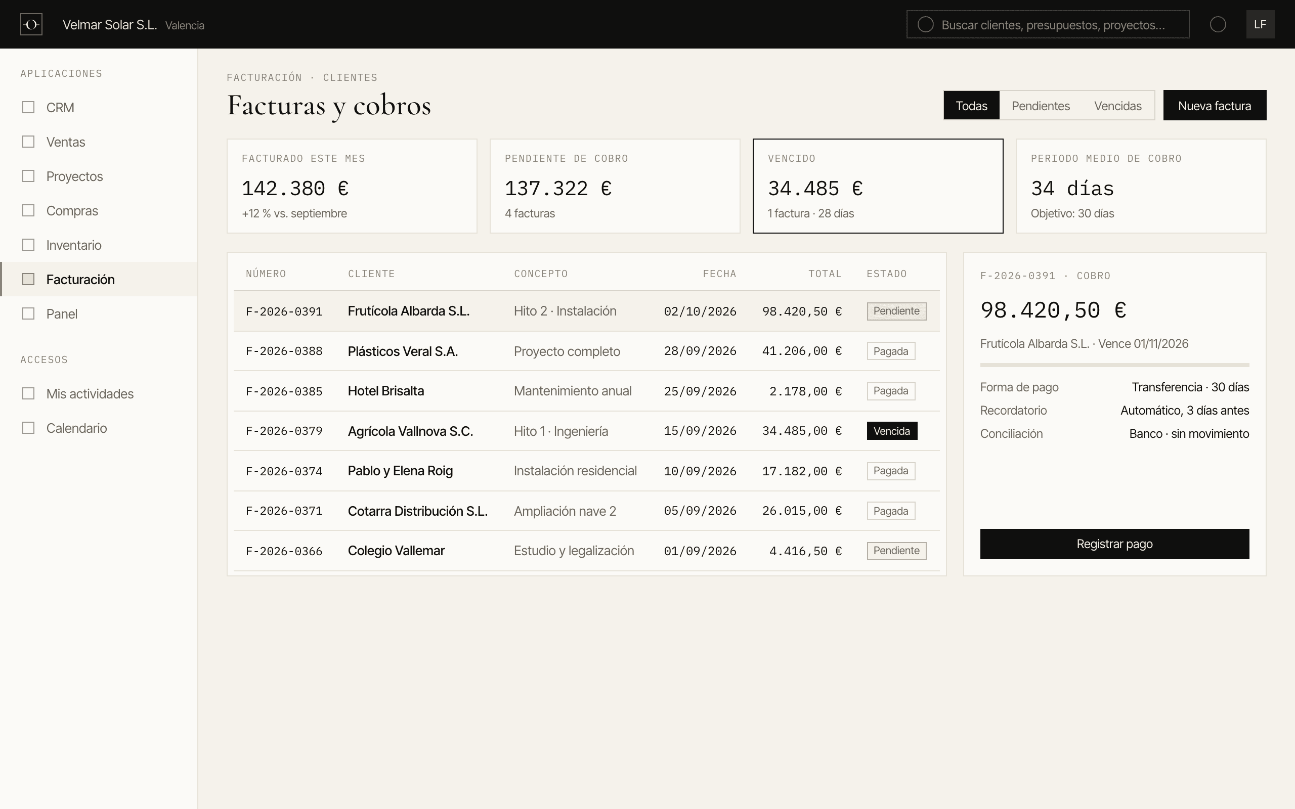Select Facturación in the sidebar
The image size is (1295, 809).
99,279
